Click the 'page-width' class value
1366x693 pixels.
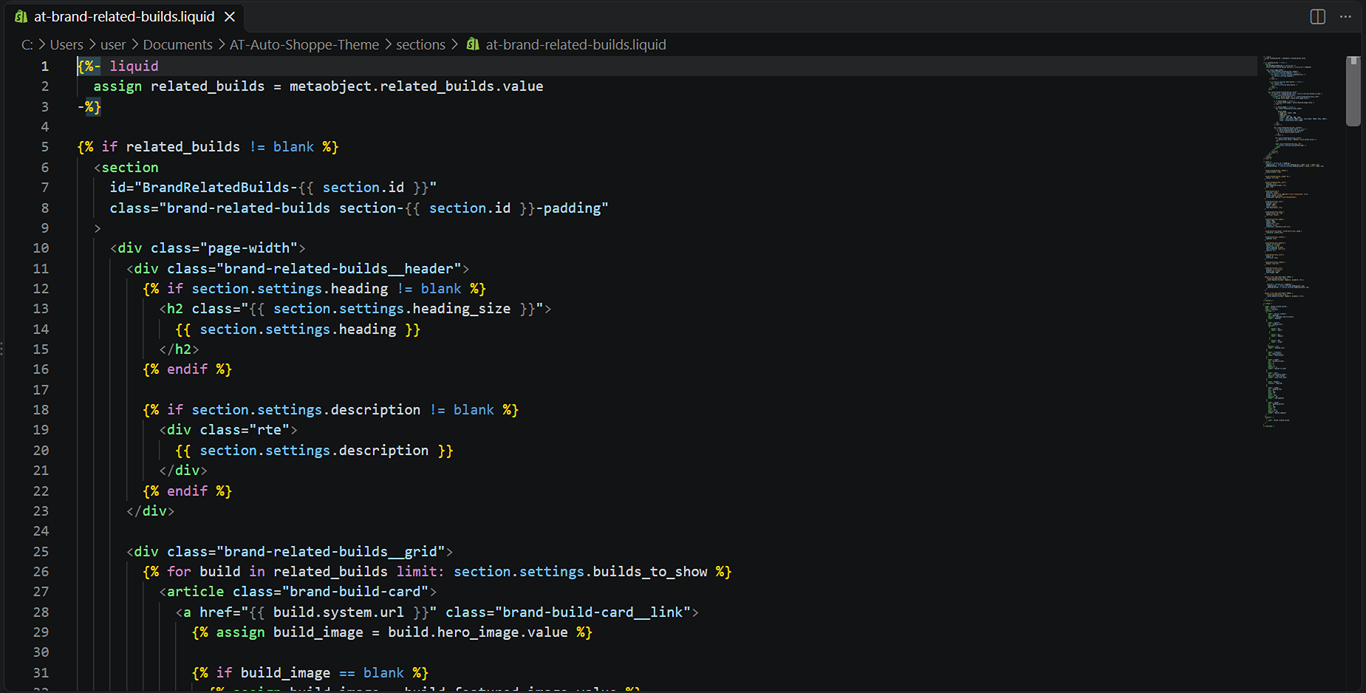(x=248, y=247)
